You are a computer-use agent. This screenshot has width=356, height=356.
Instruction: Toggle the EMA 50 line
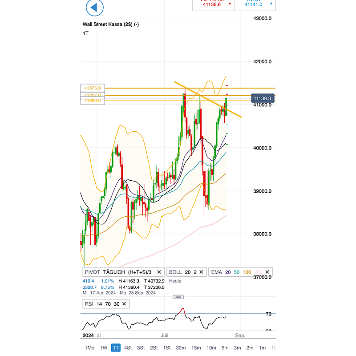[x=237, y=272]
